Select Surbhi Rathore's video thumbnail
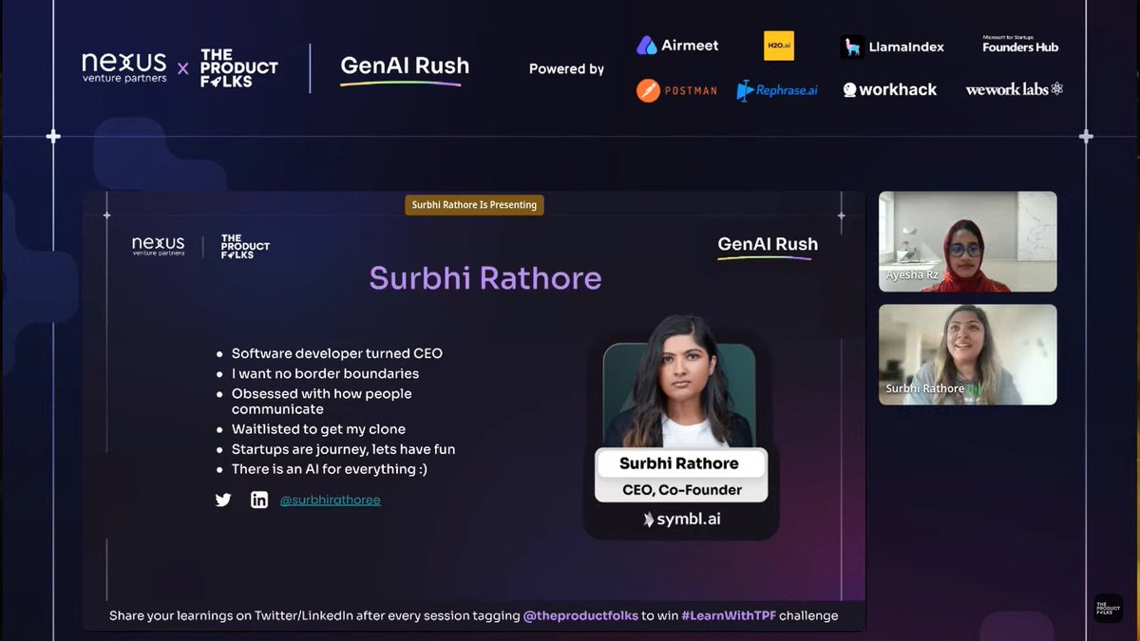This screenshot has height=641, width=1140. pos(967,354)
